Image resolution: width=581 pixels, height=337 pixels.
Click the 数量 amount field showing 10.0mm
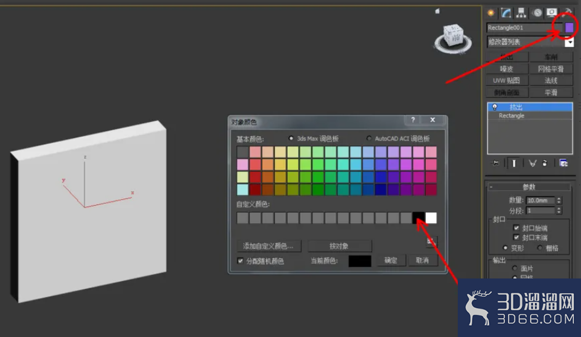[x=540, y=200]
